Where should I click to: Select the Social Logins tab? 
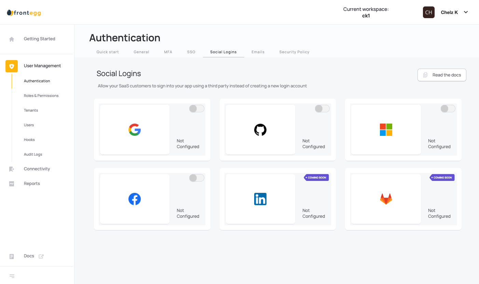coord(223,52)
